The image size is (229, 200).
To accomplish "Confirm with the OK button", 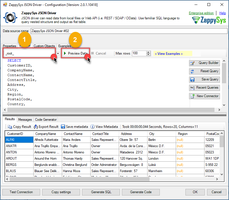I will (x=195, y=192).
